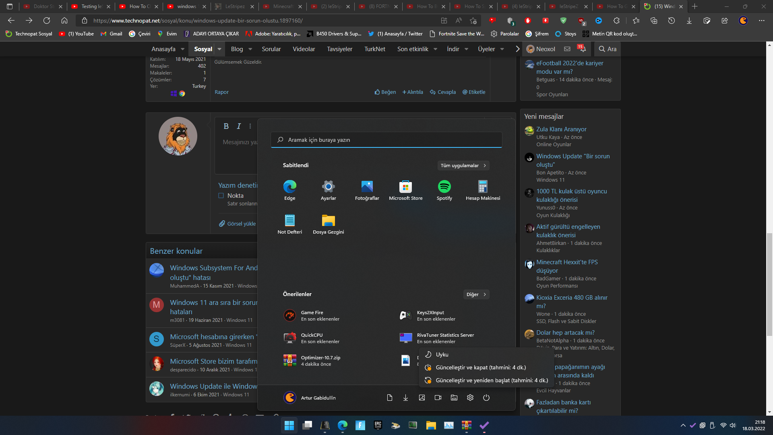Open the Sosyal menu dropdown arrow
The height and width of the screenshot is (435, 773).
coord(219,49)
